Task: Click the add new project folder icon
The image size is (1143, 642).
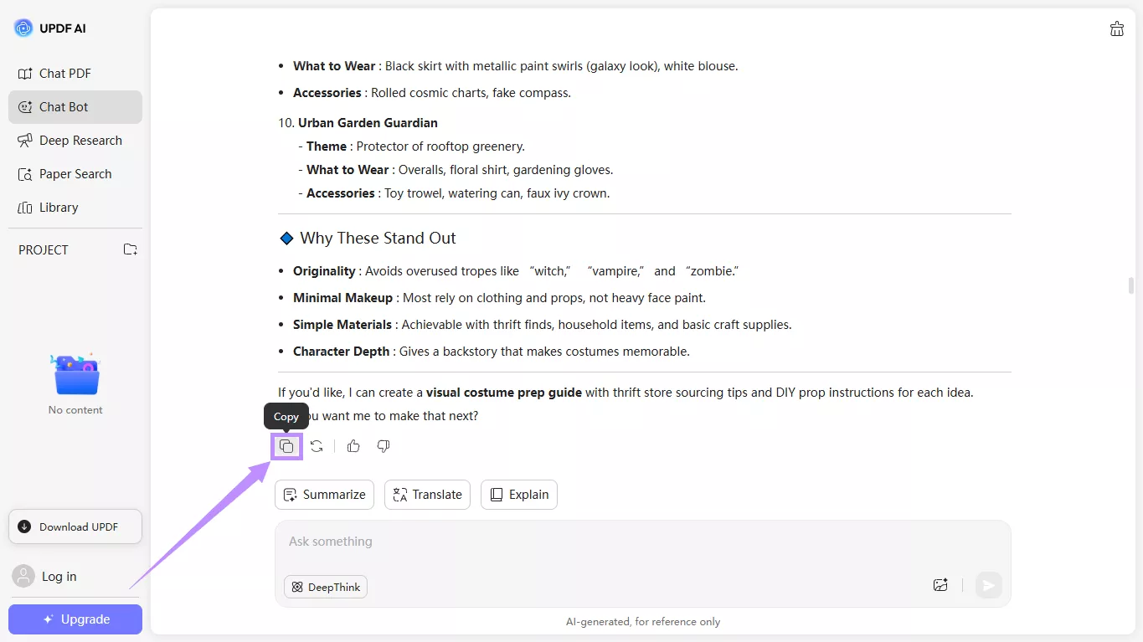Action: click(x=130, y=249)
